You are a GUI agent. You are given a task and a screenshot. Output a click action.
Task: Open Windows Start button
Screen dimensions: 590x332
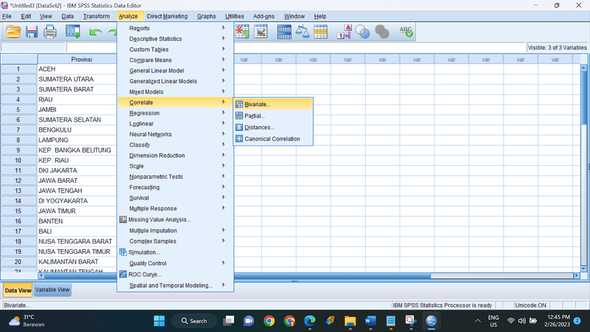159,321
